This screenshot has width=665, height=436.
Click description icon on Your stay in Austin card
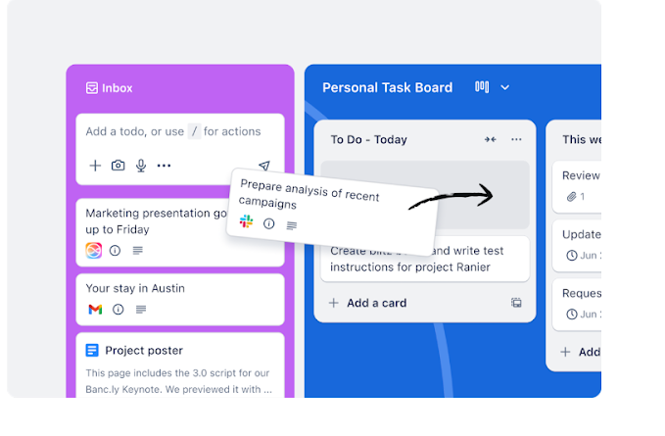(x=141, y=310)
